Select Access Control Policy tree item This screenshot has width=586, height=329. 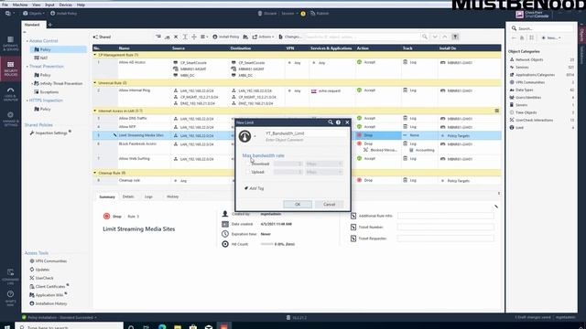(x=58, y=49)
